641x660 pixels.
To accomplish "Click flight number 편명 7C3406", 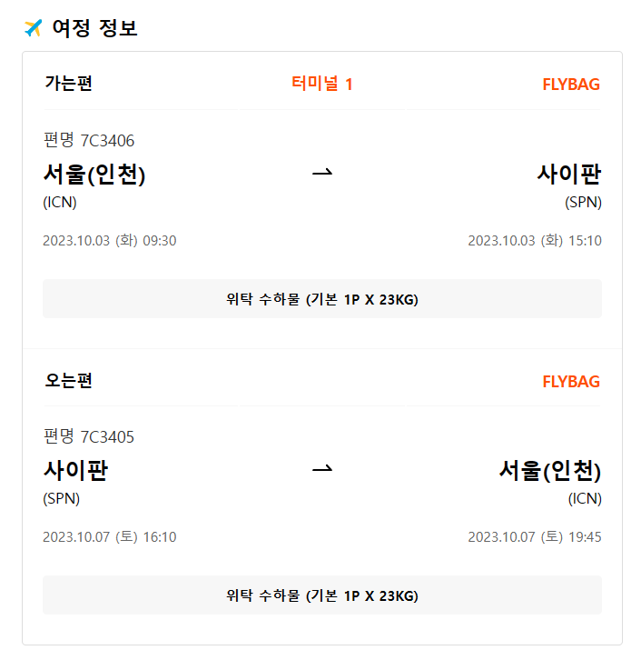I will click(x=89, y=140).
